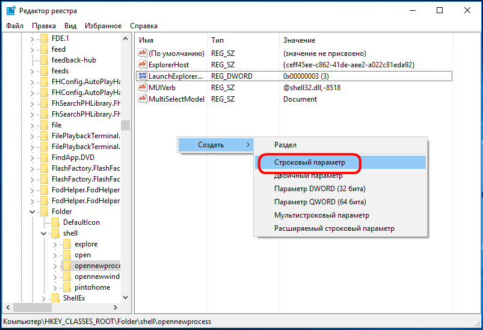483x330 pixels.
Task: Click the feedback-hub folder icon
Action: [x=45, y=60]
